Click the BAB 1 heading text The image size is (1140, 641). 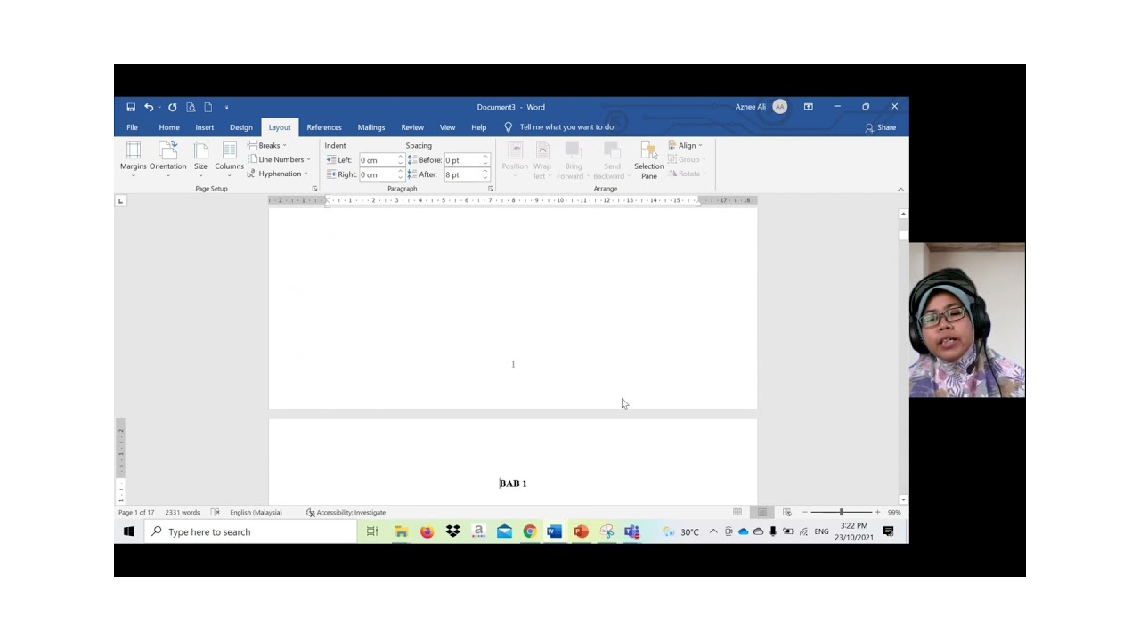coord(513,483)
